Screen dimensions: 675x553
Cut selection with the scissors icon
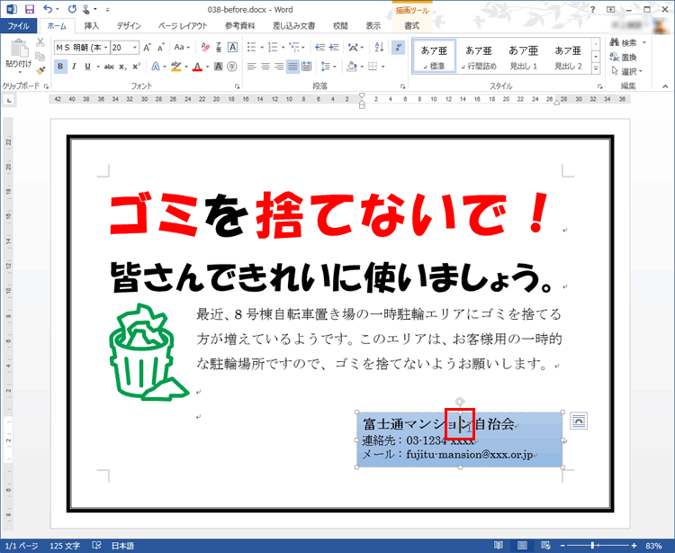click(40, 42)
